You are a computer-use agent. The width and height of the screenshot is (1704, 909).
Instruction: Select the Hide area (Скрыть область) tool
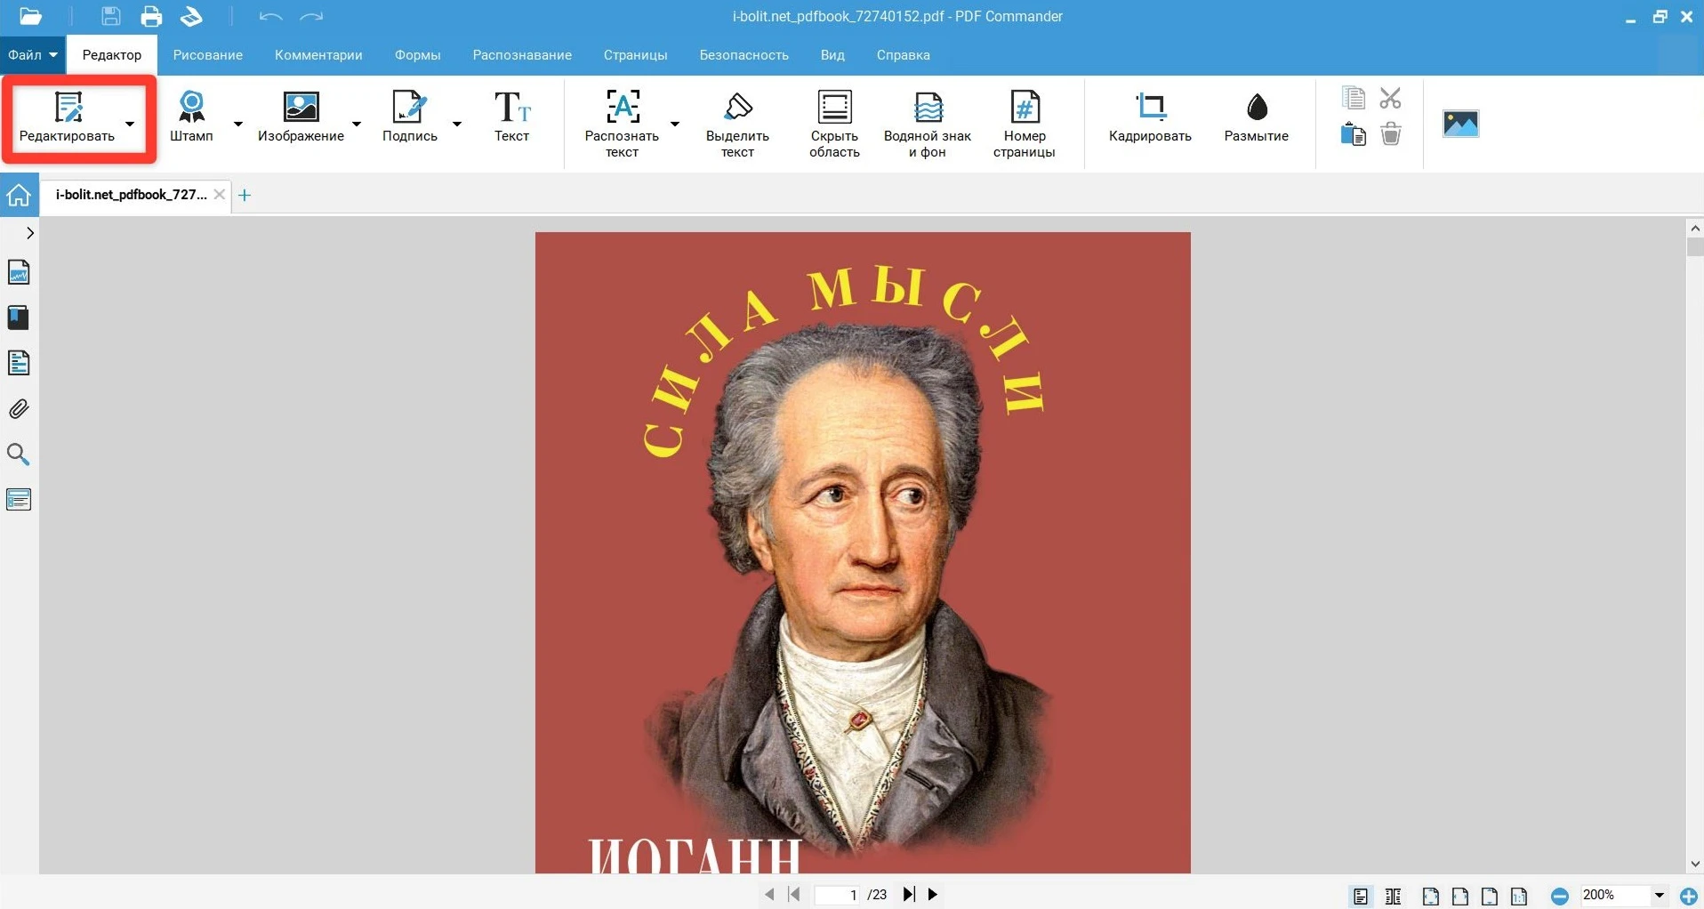pos(833,123)
